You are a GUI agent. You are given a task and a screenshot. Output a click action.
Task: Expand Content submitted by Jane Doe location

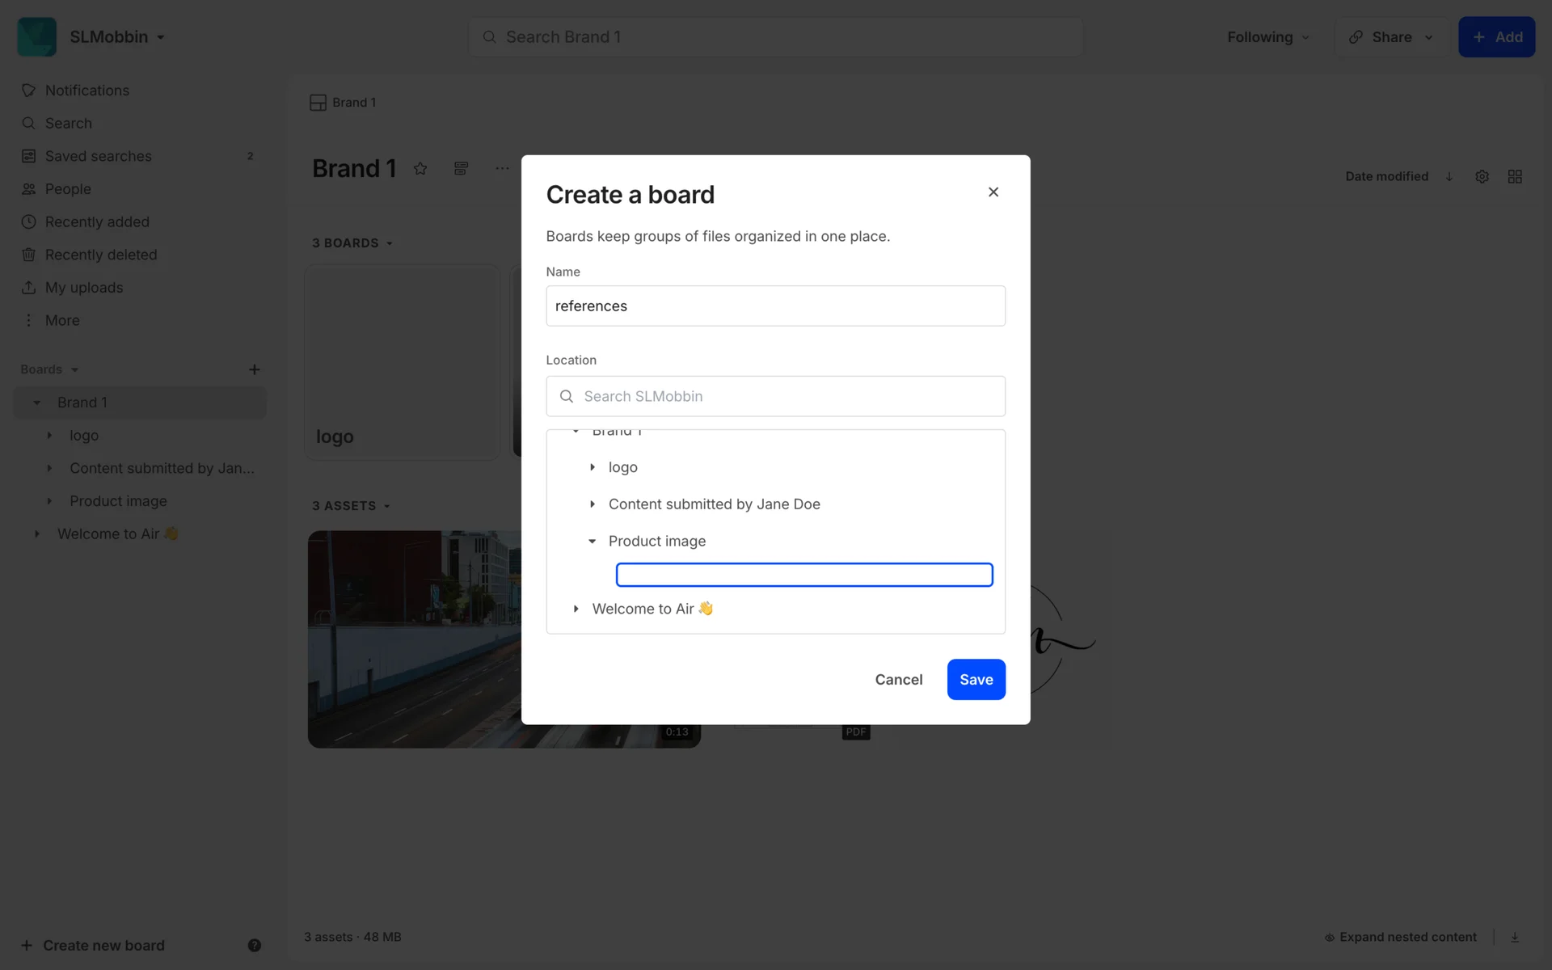coord(593,504)
